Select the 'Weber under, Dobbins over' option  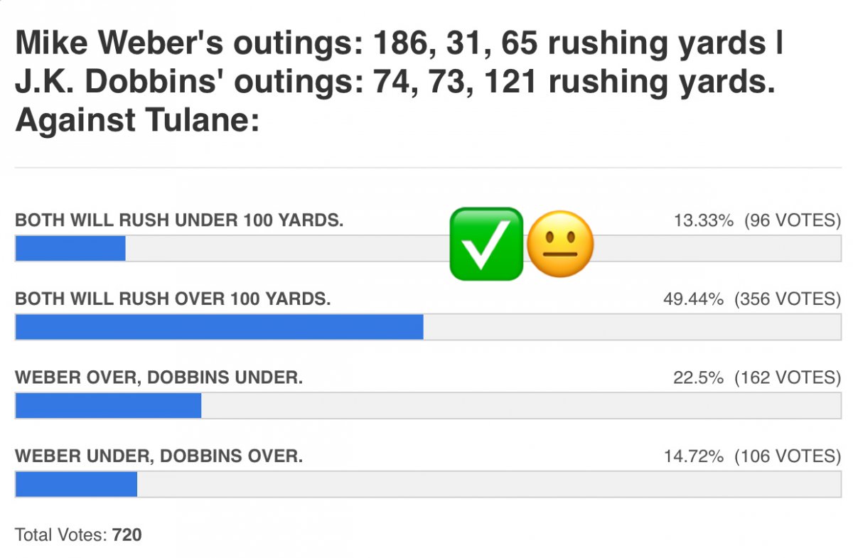[x=159, y=456]
